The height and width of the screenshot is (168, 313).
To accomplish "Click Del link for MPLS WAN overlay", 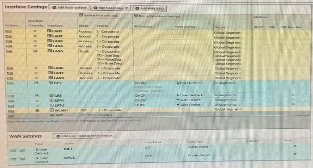I will (x=22, y=159).
